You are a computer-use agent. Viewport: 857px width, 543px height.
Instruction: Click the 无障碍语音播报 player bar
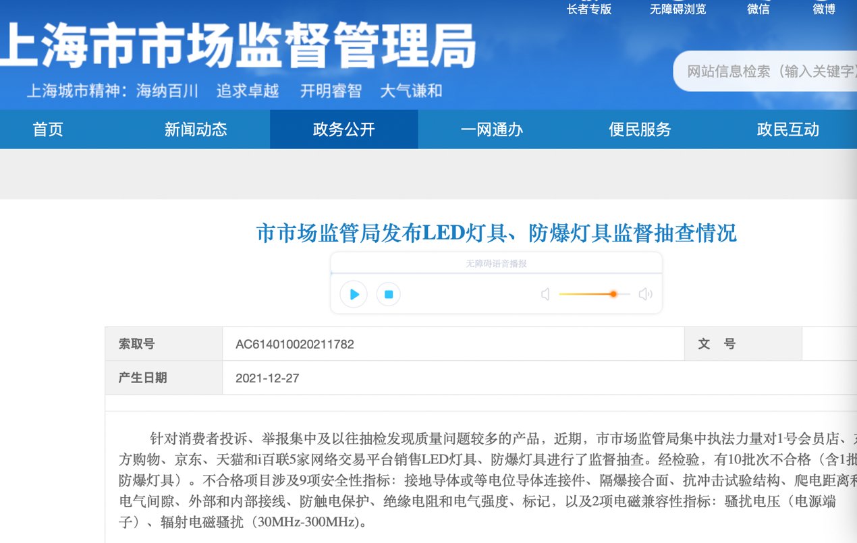pos(497,263)
